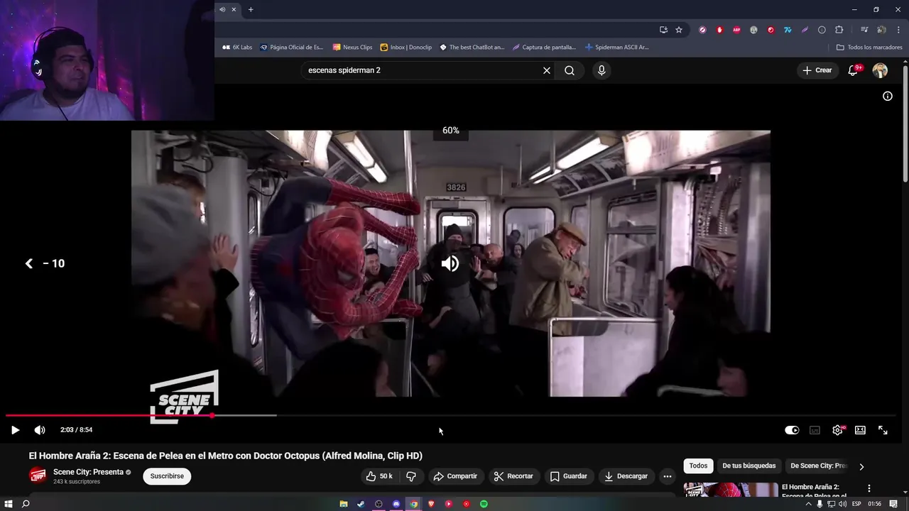Open the 'Inbox | Donoclip' bookmark

pyautogui.click(x=405, y=48)
